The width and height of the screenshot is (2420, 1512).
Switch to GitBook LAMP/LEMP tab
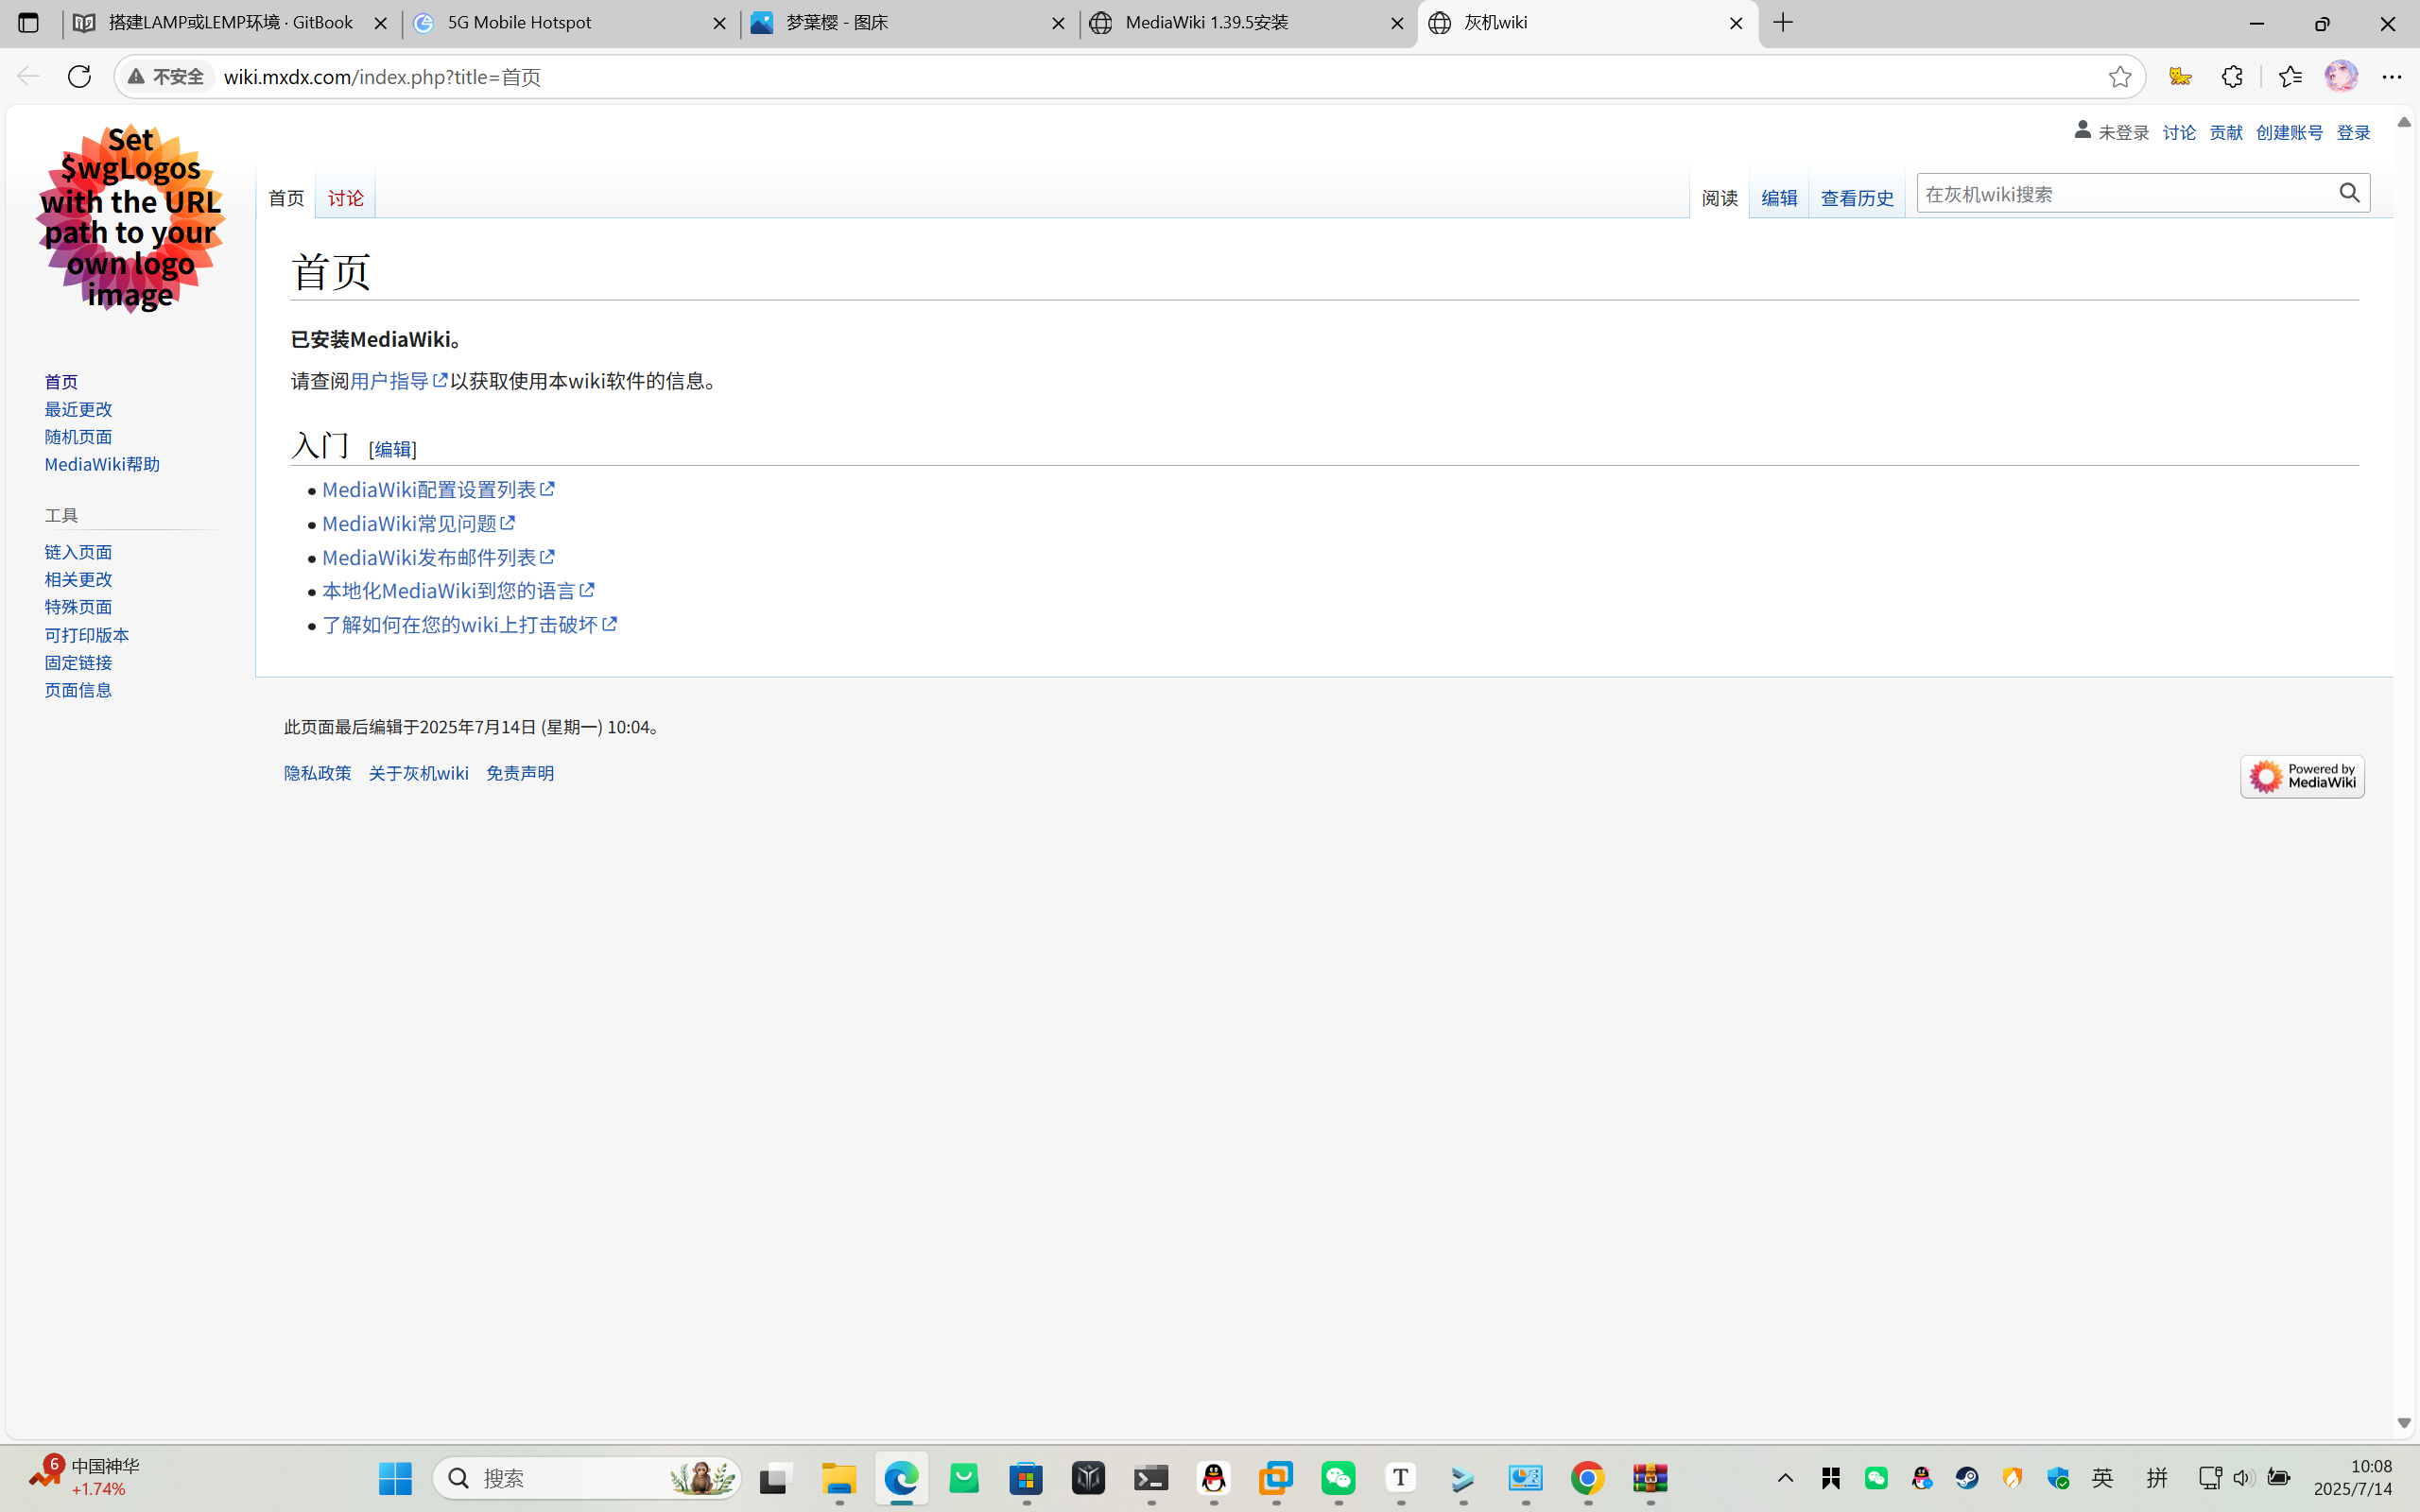point(232,23)
